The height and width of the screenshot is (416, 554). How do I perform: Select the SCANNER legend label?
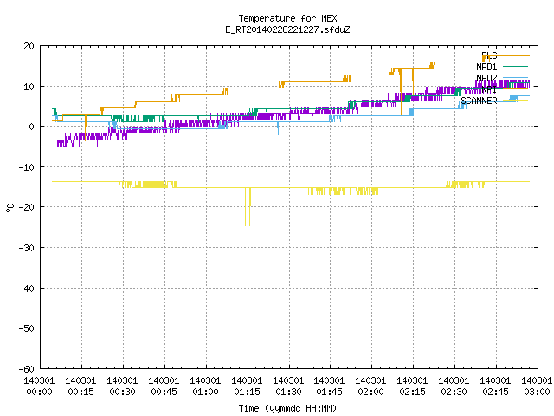tap(479, 101)
